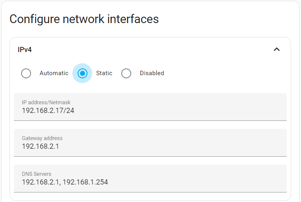Click the Gateway address field label
The image size is (301, 202).
click(42, 138)
